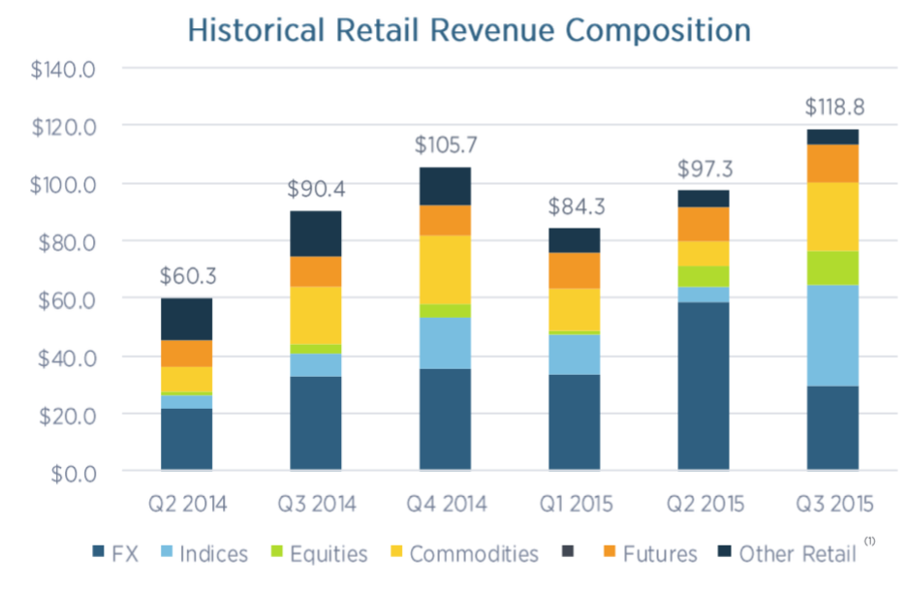Click the Historical Retail Revenue Composition title

coord(469,29)
